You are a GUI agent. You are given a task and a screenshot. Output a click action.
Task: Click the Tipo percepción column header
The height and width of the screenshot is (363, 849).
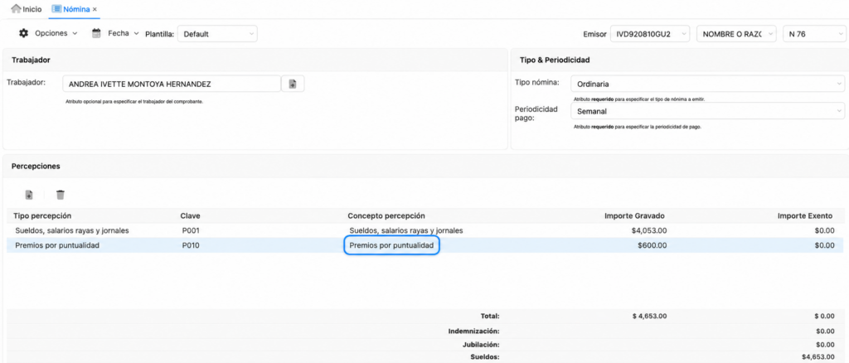tap(42, 215)
